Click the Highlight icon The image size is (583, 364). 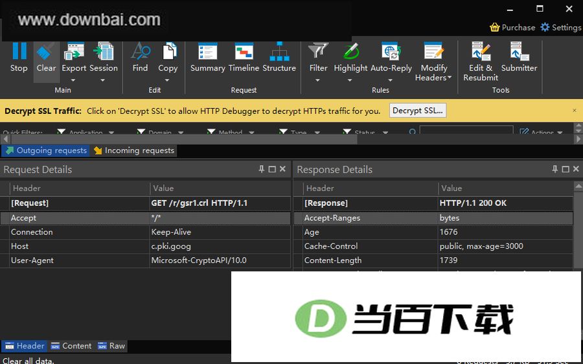point(350,51)
